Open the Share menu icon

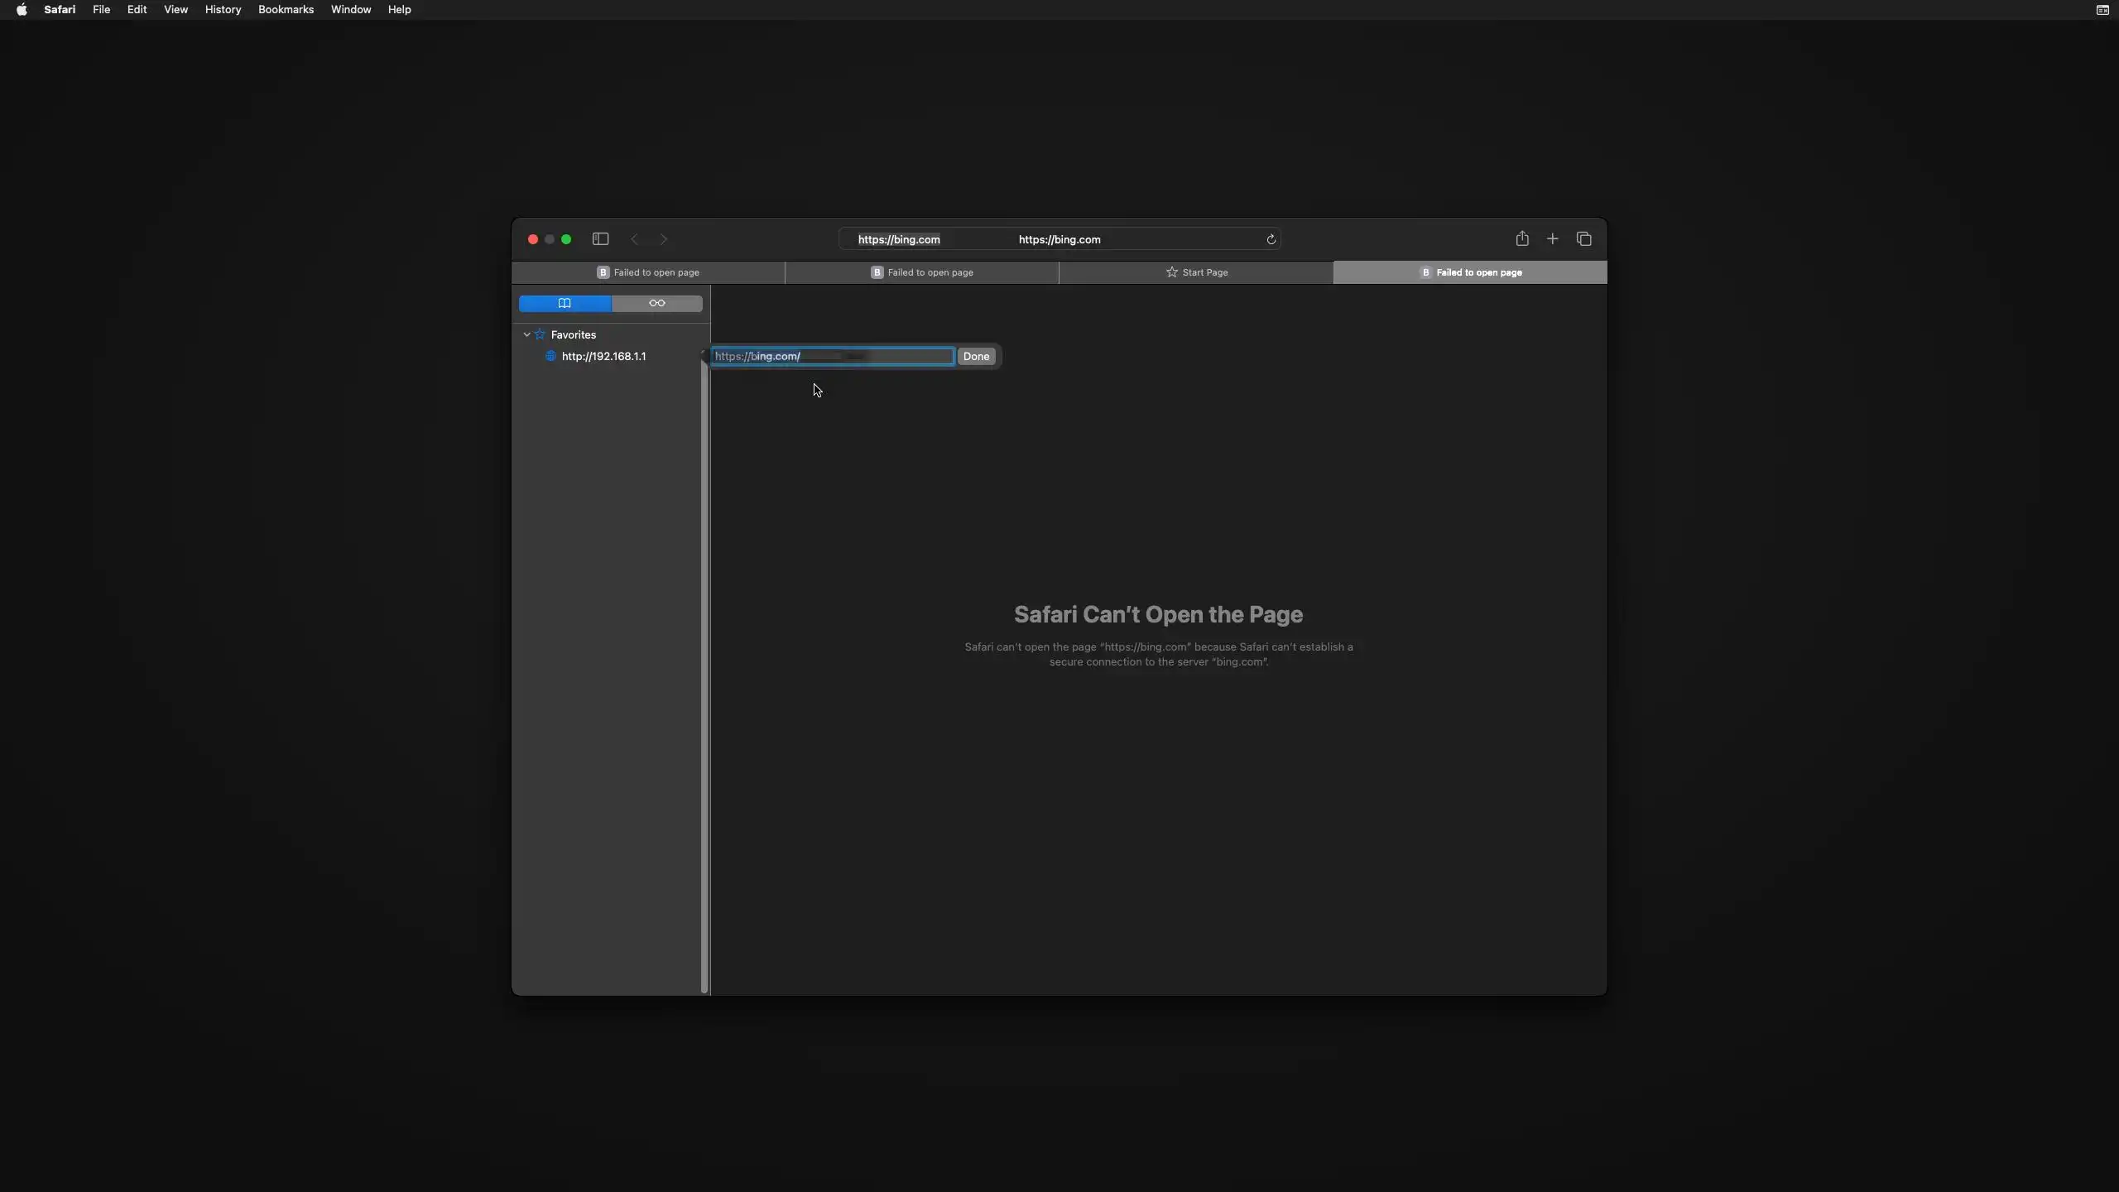(x=1521, y=239)
